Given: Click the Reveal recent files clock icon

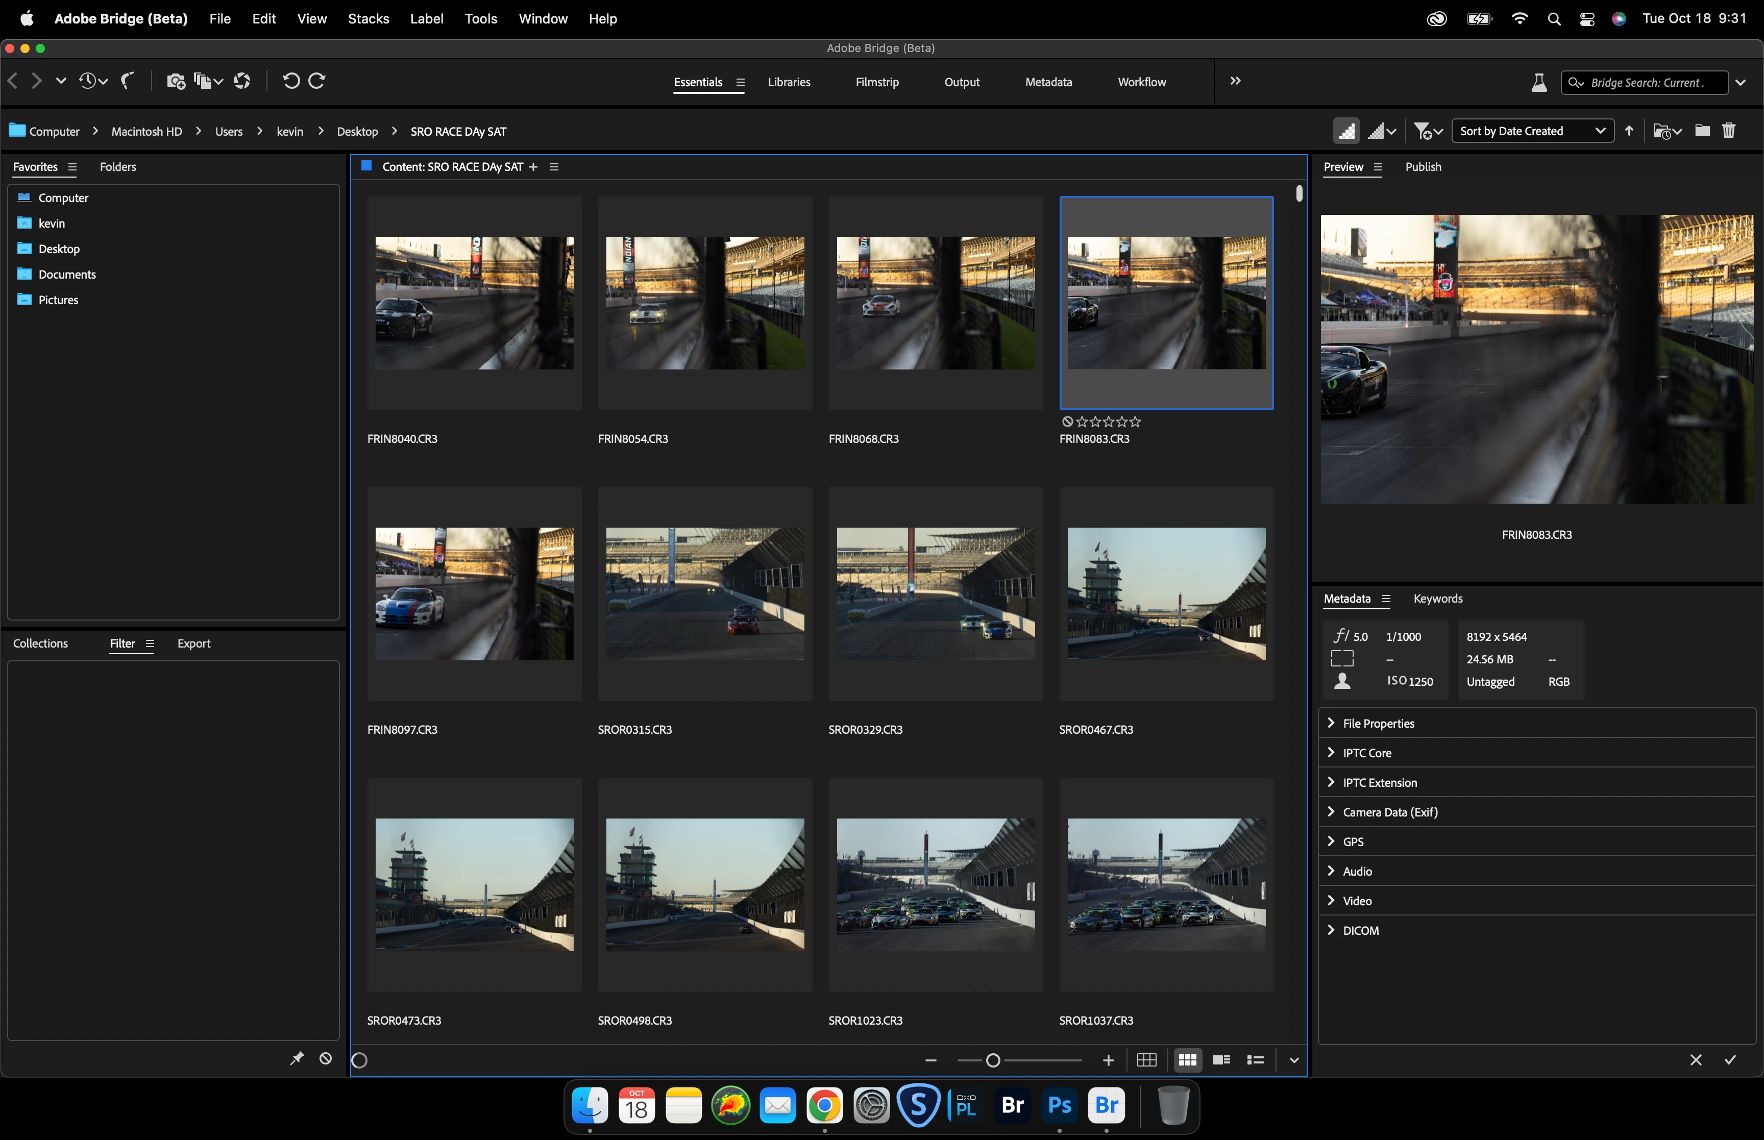Looking at the screenshot, I should tap(88, 81).
